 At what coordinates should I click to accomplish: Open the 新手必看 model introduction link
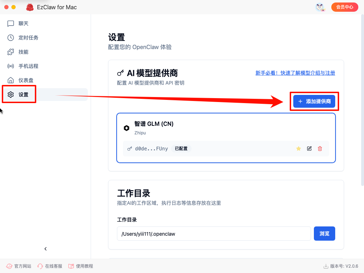tap(295, 73)
